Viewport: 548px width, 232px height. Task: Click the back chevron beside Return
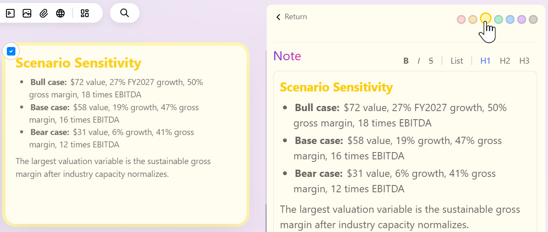click(278, 17)
